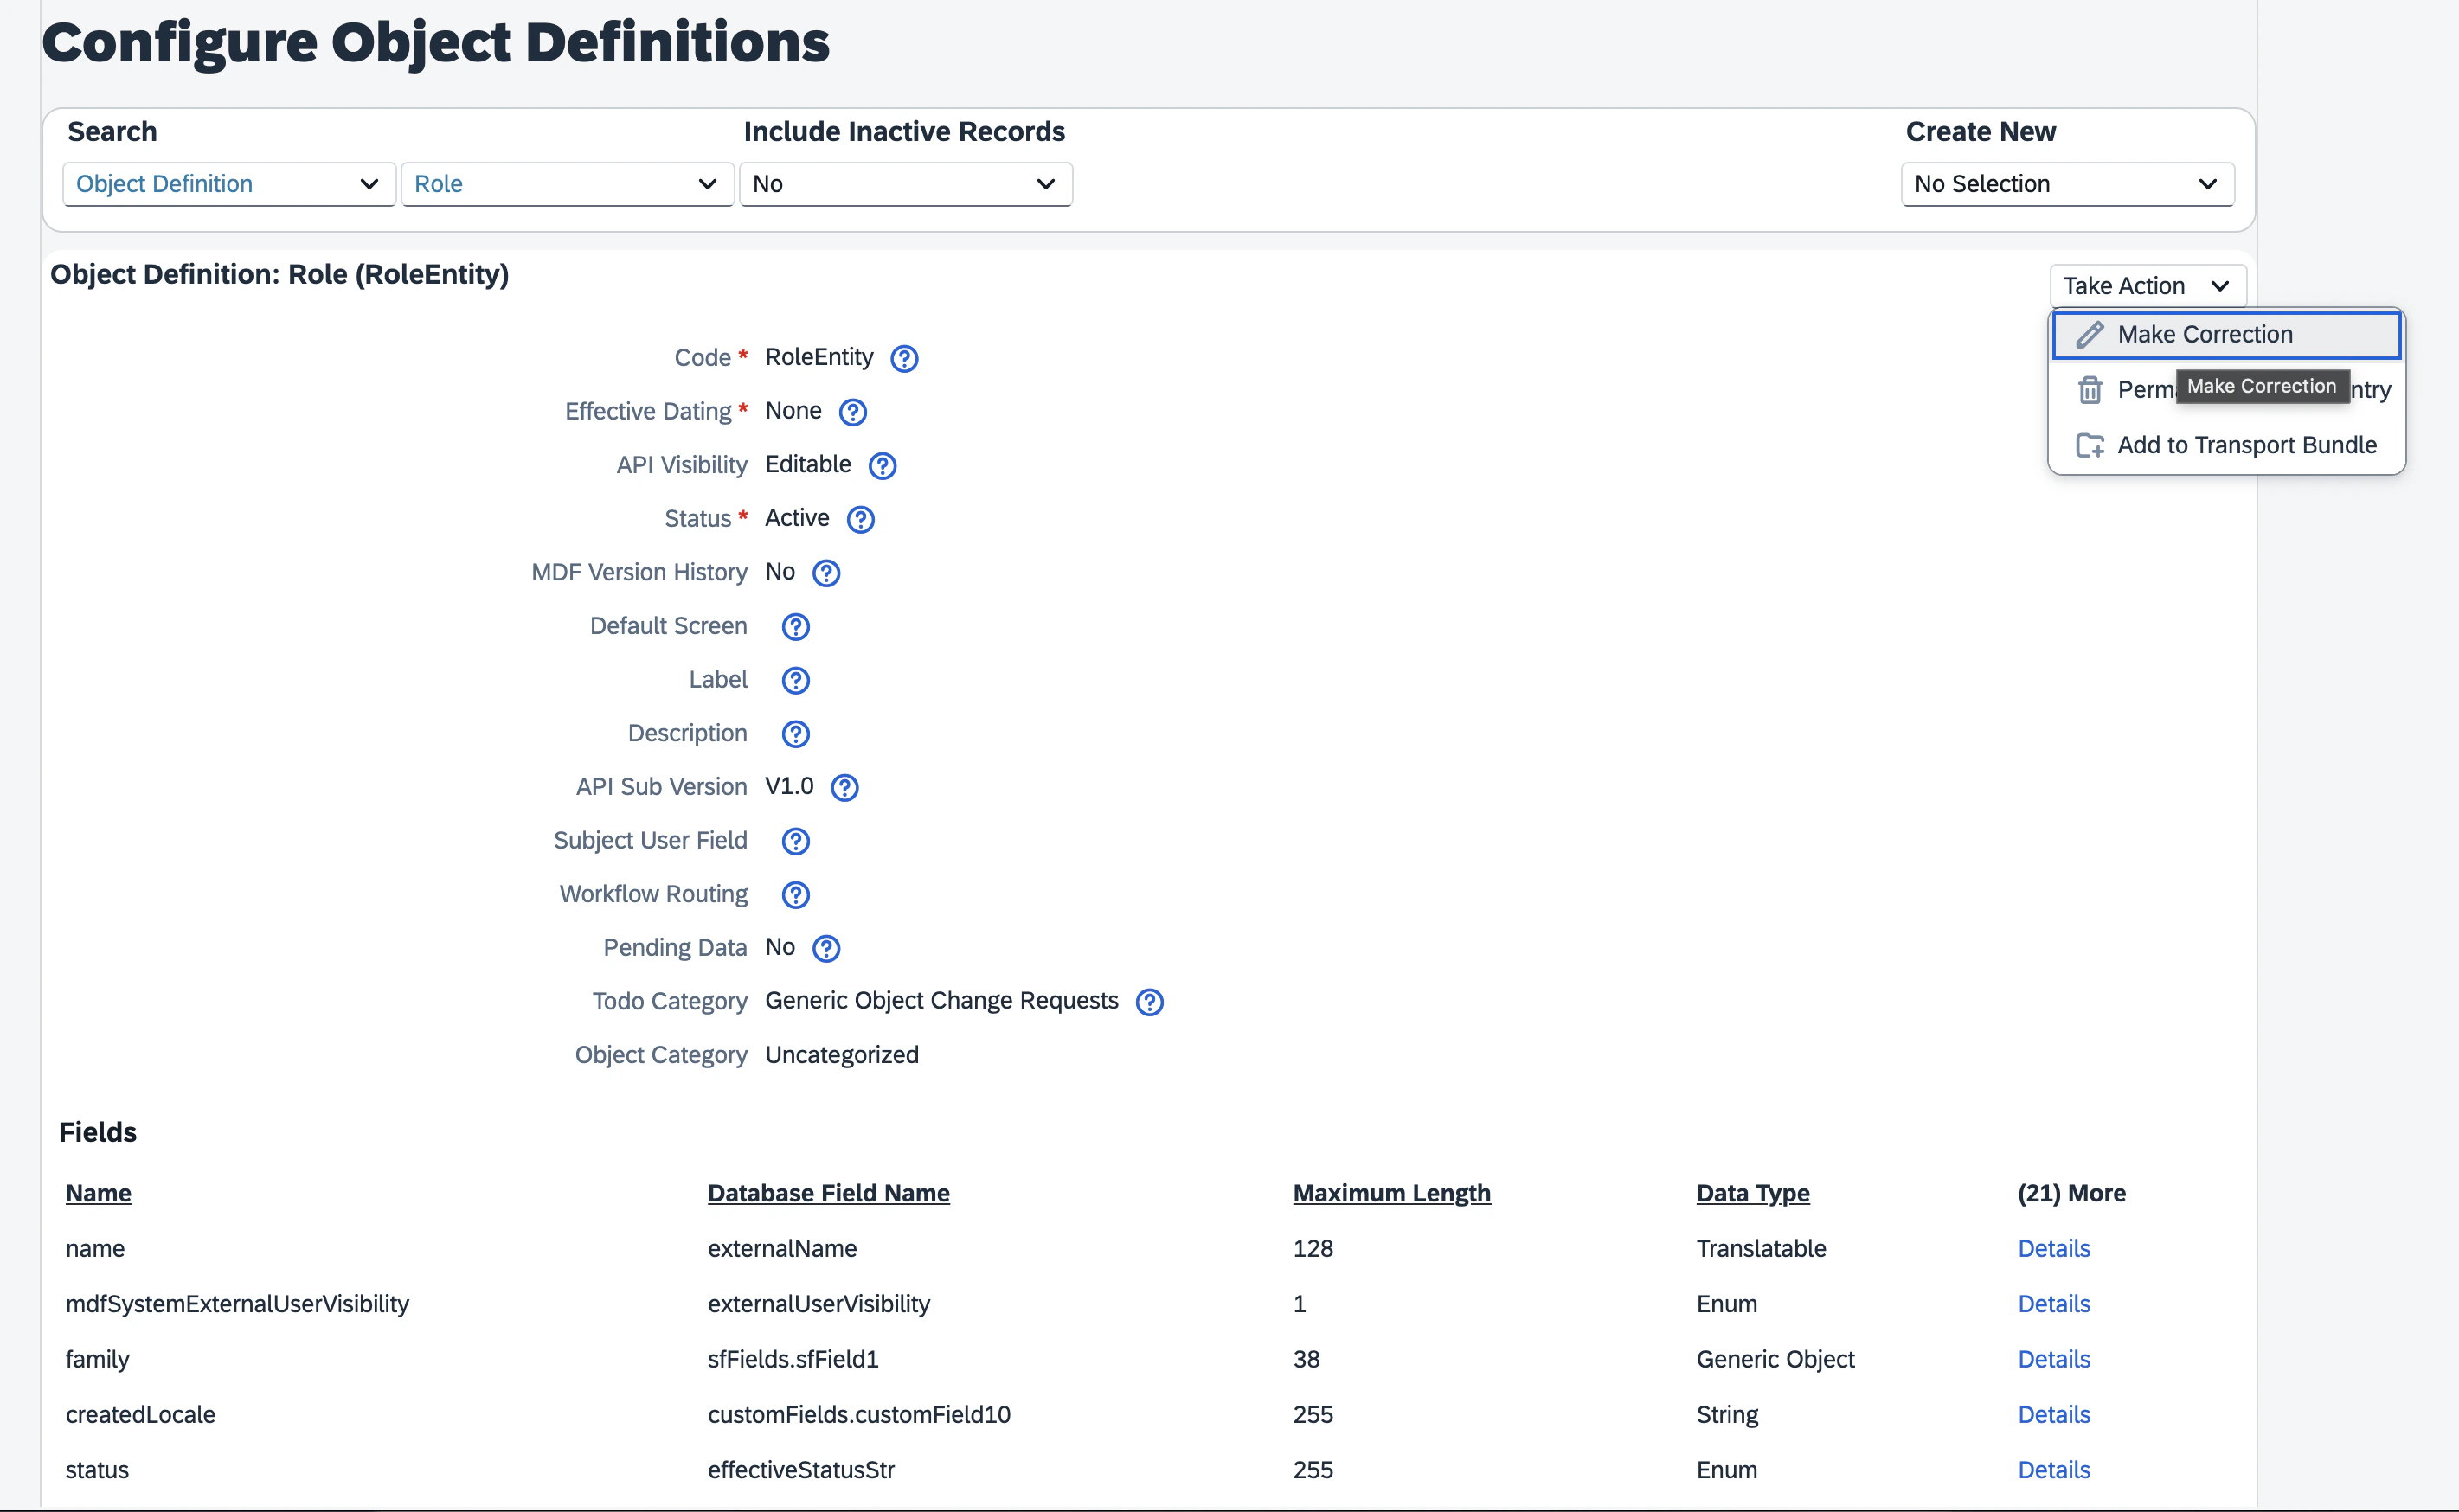The width and height of the screenshot is (2459, 1512).
Task: Expand the Create New No Selection dropdown
Action: 2066,184
